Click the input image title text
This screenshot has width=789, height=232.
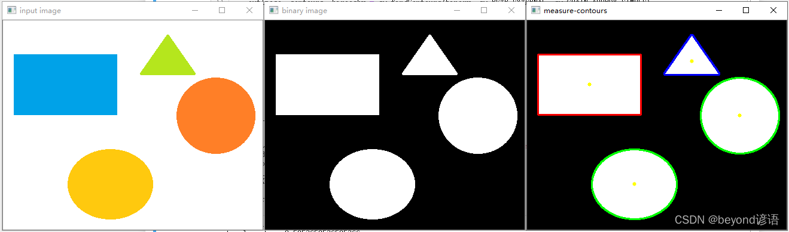click(40, 11)
